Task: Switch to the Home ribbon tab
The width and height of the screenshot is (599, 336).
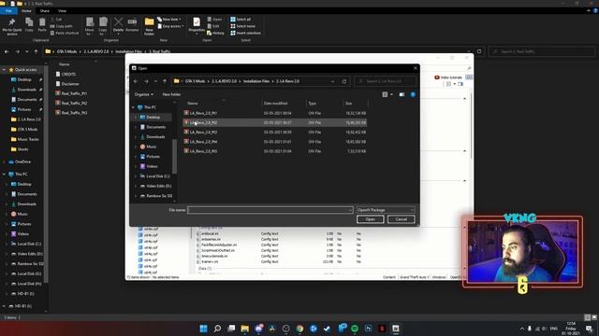Action: pyautogui.click(x=26, y=11)
